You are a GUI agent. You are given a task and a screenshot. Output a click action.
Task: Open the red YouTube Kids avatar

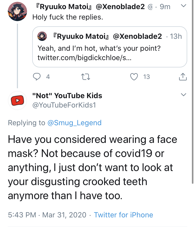pos(17,100)
